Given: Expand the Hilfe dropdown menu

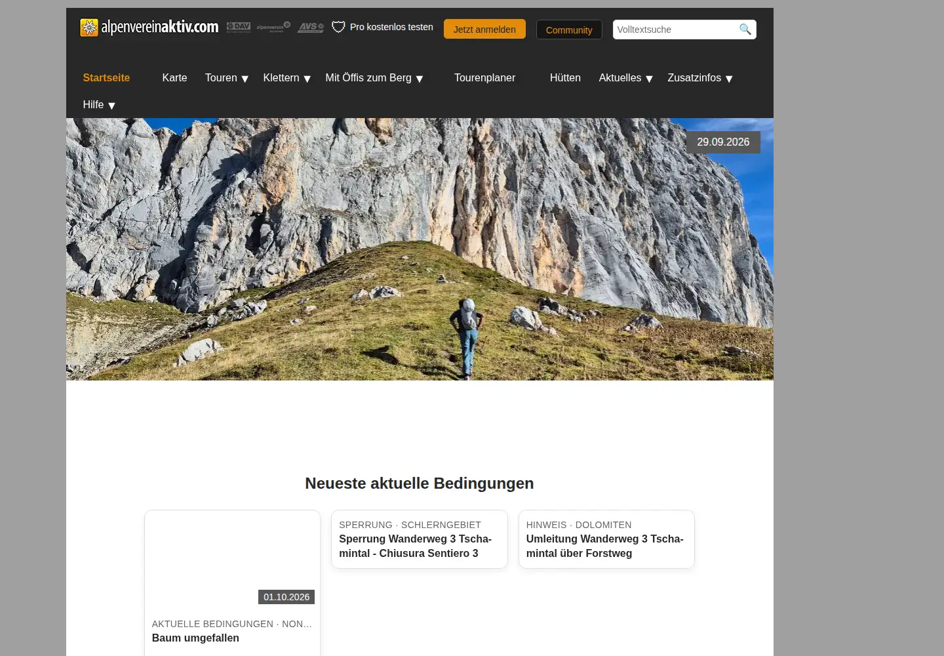Looking at the screenshot, I should (99, 105).
